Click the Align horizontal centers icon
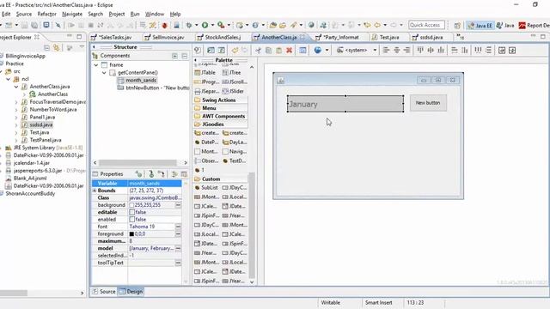 pos(397,50)
